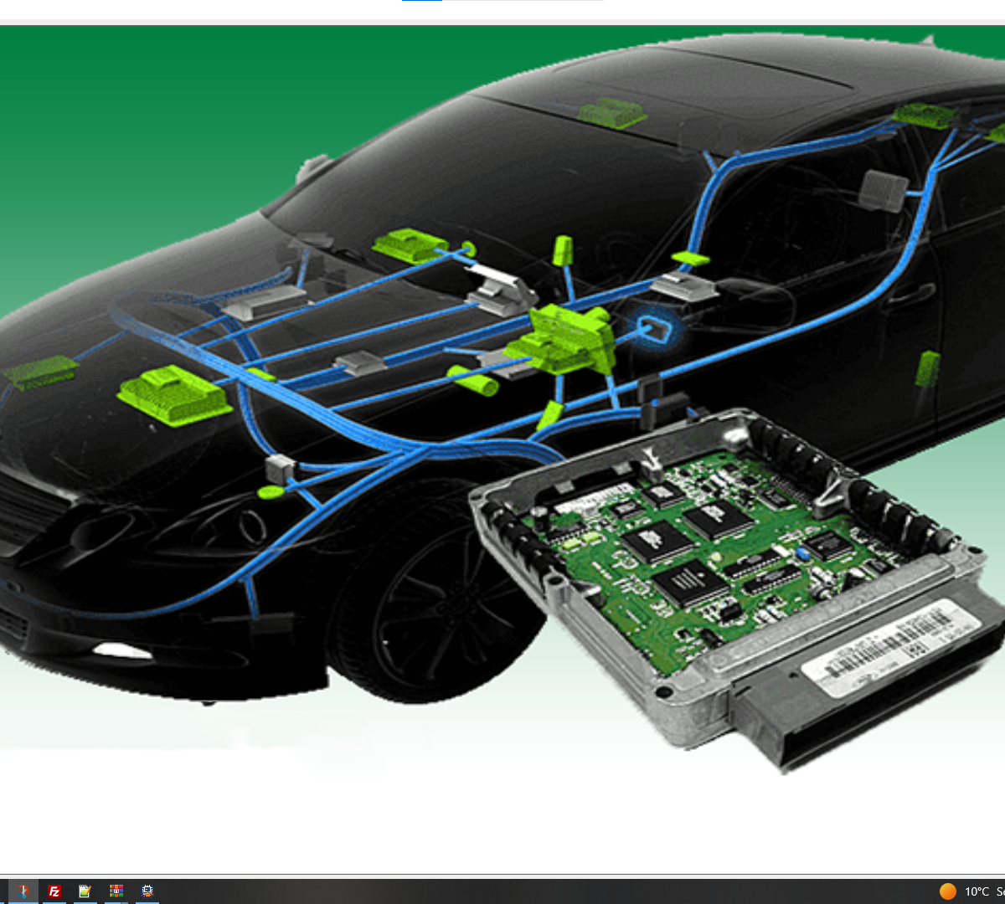1005x904 pixels.
Task: Select the running app indicator under the FileZilla icon
Action: [x=54, y=901]
